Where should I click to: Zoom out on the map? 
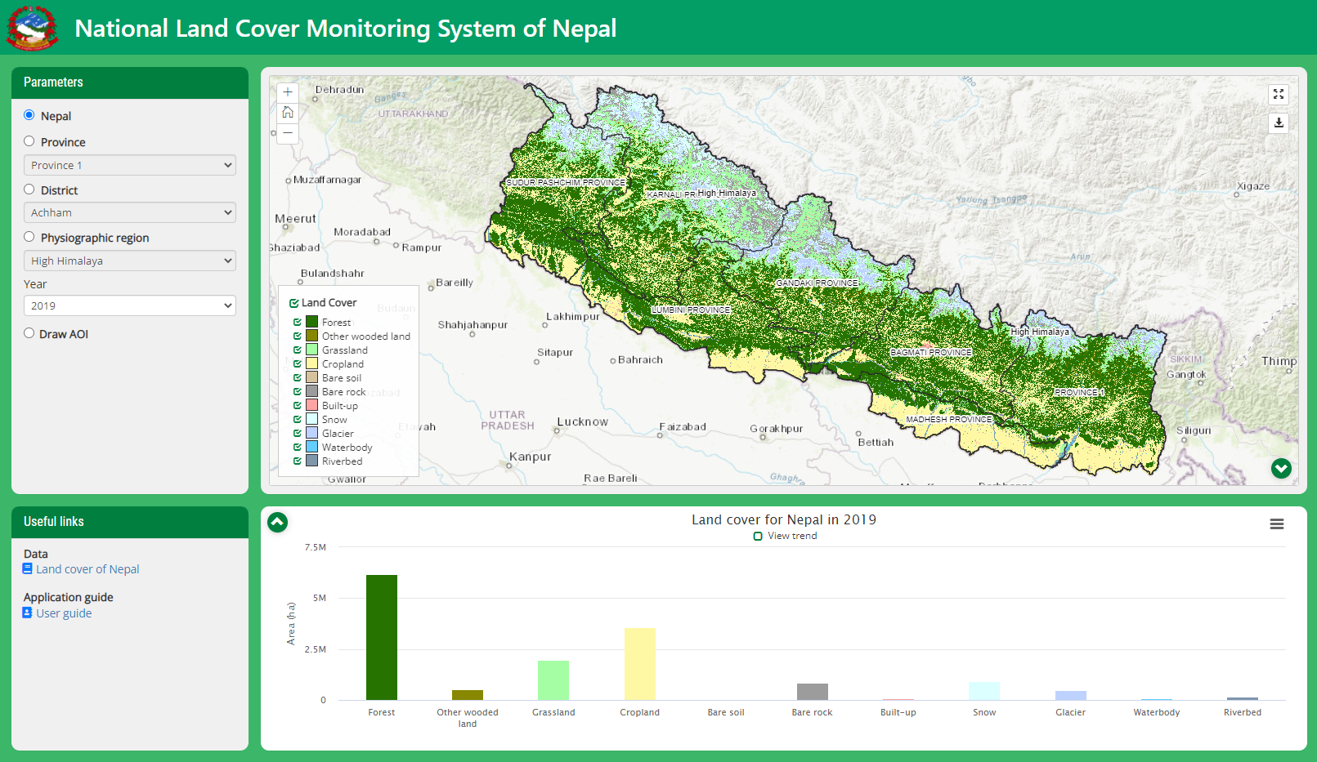288,133
